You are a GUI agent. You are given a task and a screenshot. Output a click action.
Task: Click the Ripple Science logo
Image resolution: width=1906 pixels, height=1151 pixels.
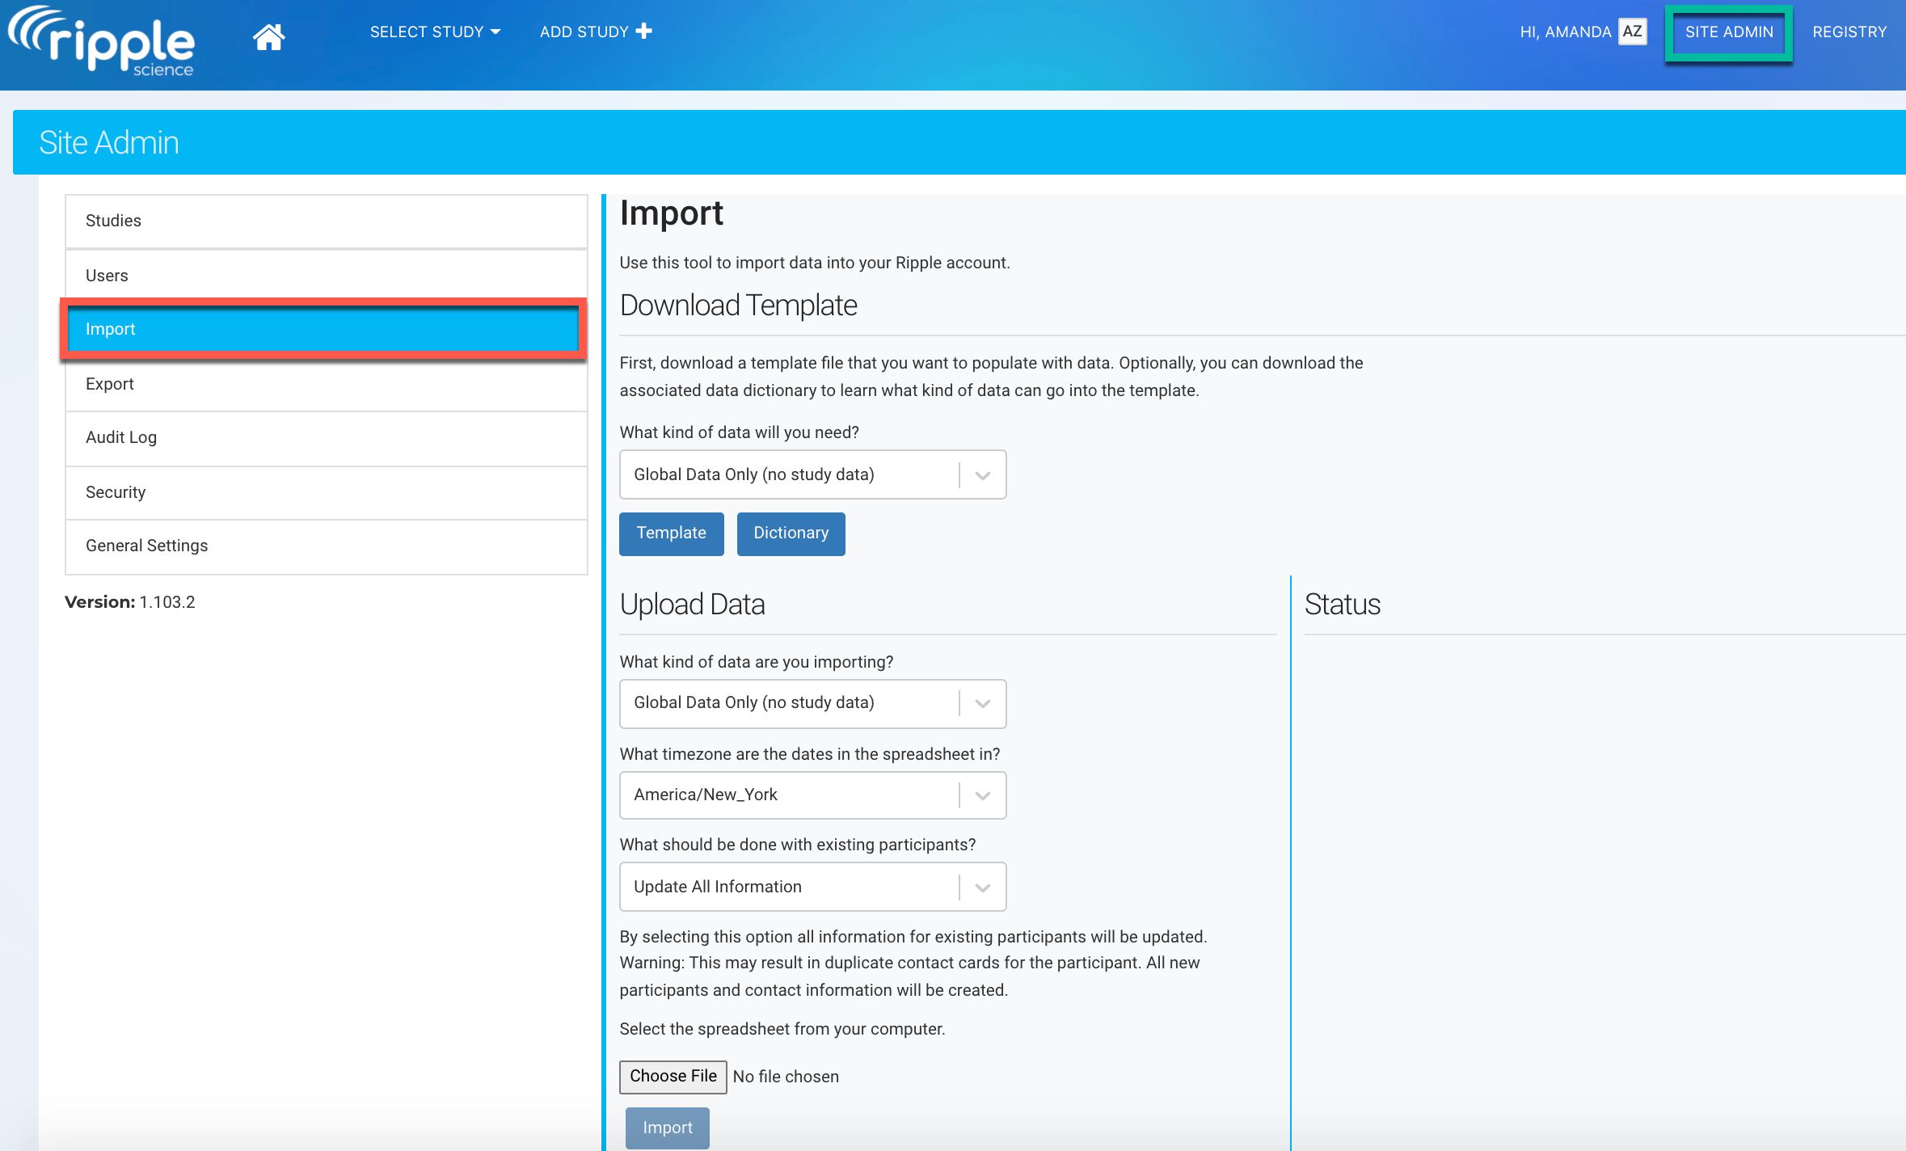click(x=102, y=42)
